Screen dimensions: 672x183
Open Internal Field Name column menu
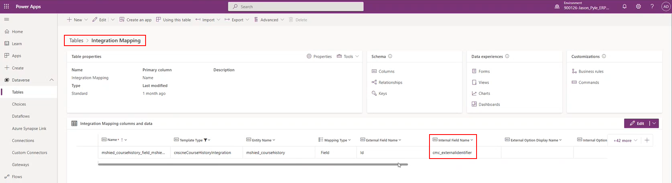tap(453, 140)
